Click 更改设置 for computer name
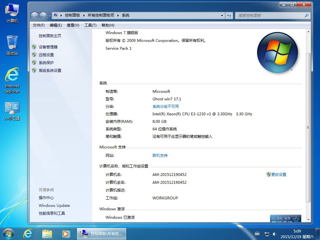The height and width of the screenshot is (240, 320). point(279,174)
